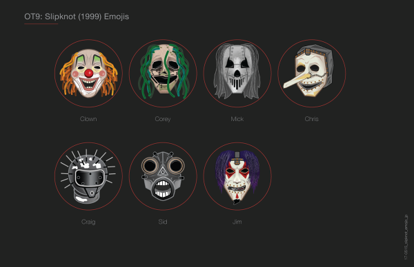Click the "Clown" label
414x267 pixels.
point(88,119)
